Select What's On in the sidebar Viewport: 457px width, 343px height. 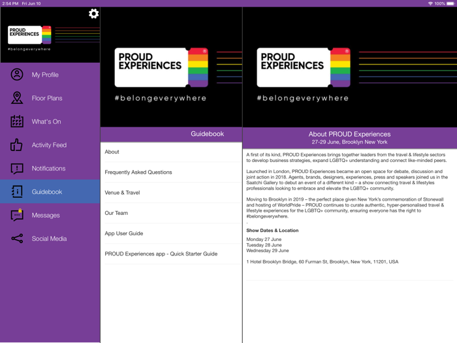(x=50, y=122)
